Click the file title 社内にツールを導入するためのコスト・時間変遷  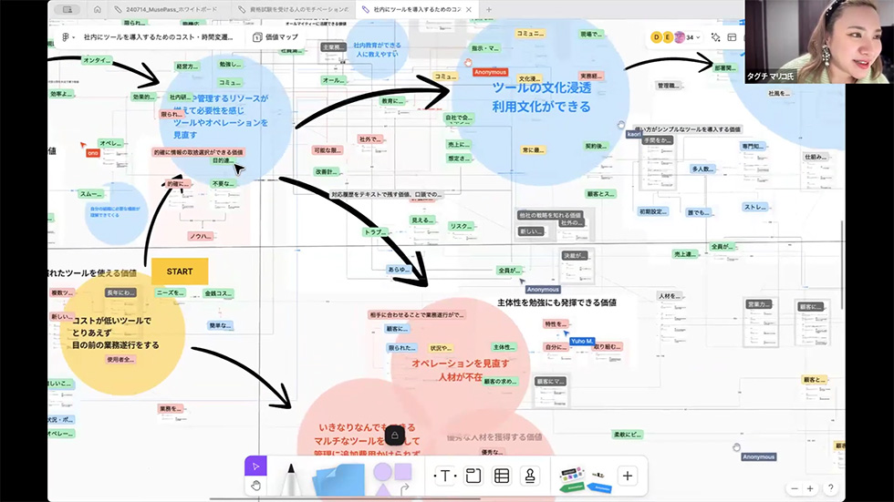pyautogui.click(x=158, y=37)
